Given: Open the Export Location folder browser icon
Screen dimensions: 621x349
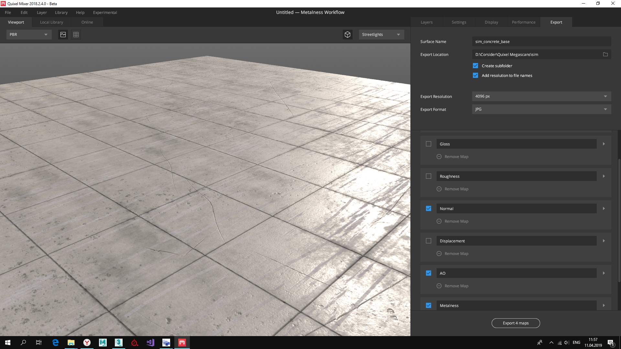Looking at the screenshot, I should point(605,54).
